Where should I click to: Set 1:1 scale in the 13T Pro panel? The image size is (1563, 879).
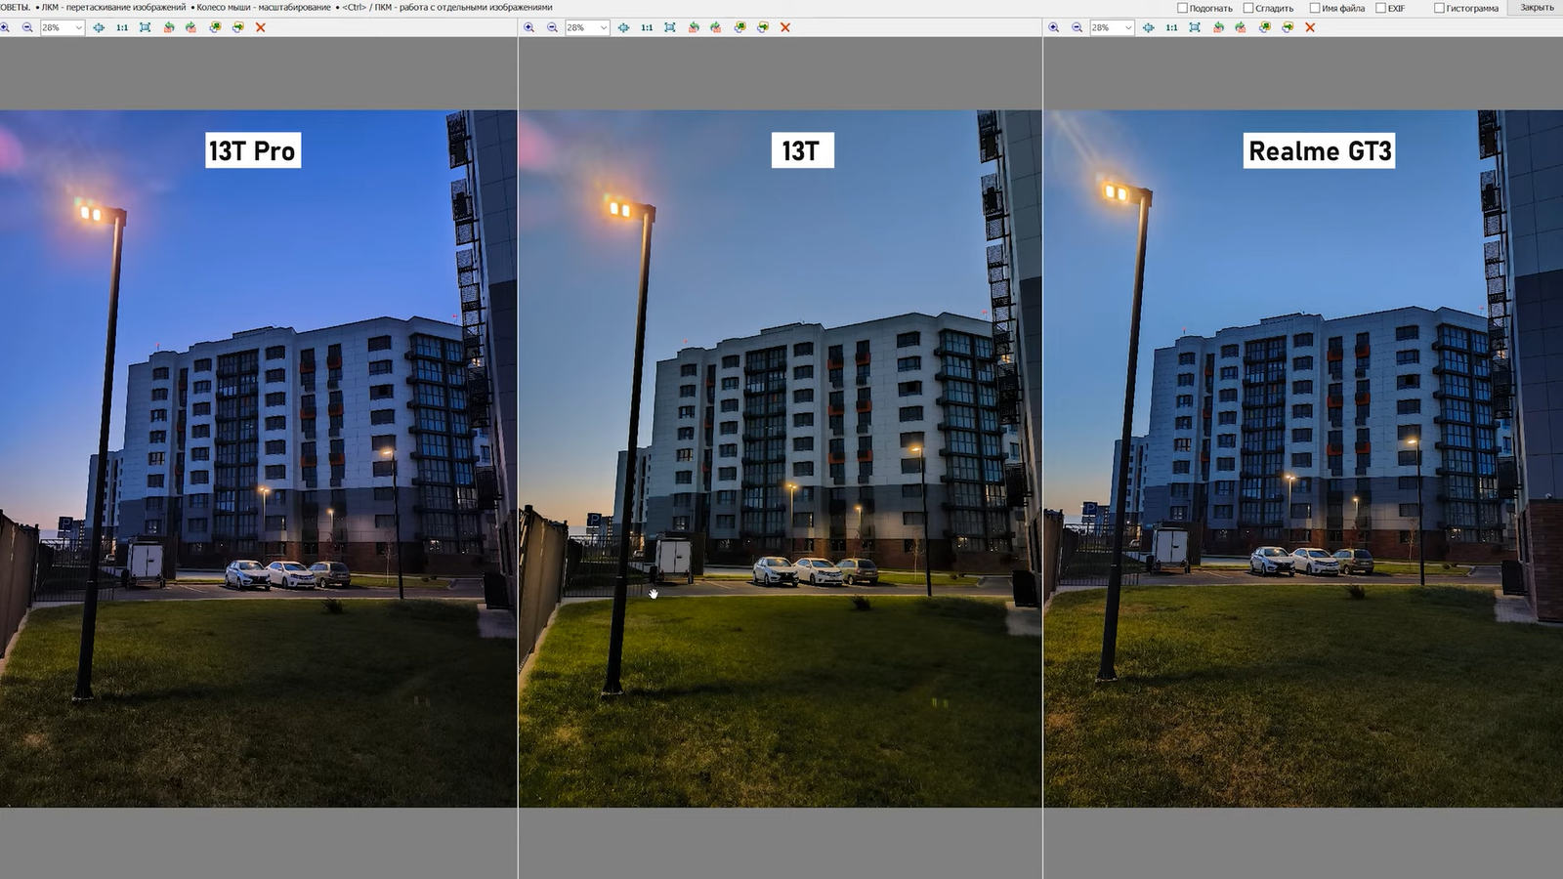point(122,27)
